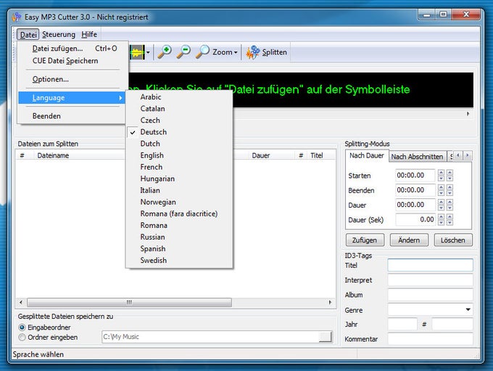
Task: Click the zoom out magnifier with minus
Action: coord(183,52)
